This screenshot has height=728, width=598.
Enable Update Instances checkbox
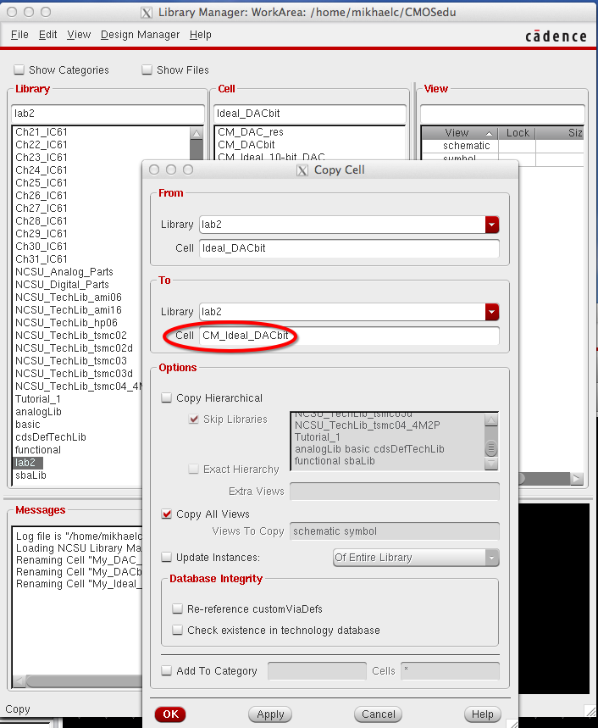point(166,557)
